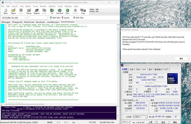
Task: Expand the CPU-Z Tools dropdown arrow
Action: pyautogui.click(x=156, y=122)
